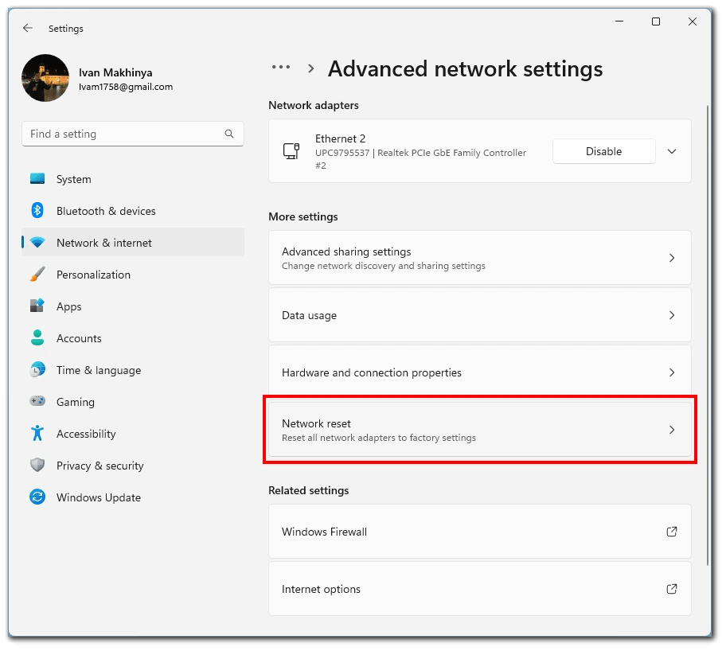Image resolution: width=726 pixels, height=651 pixels.
Task: Select the Bluetooth & devices icon
Action: tap(37, 211)
